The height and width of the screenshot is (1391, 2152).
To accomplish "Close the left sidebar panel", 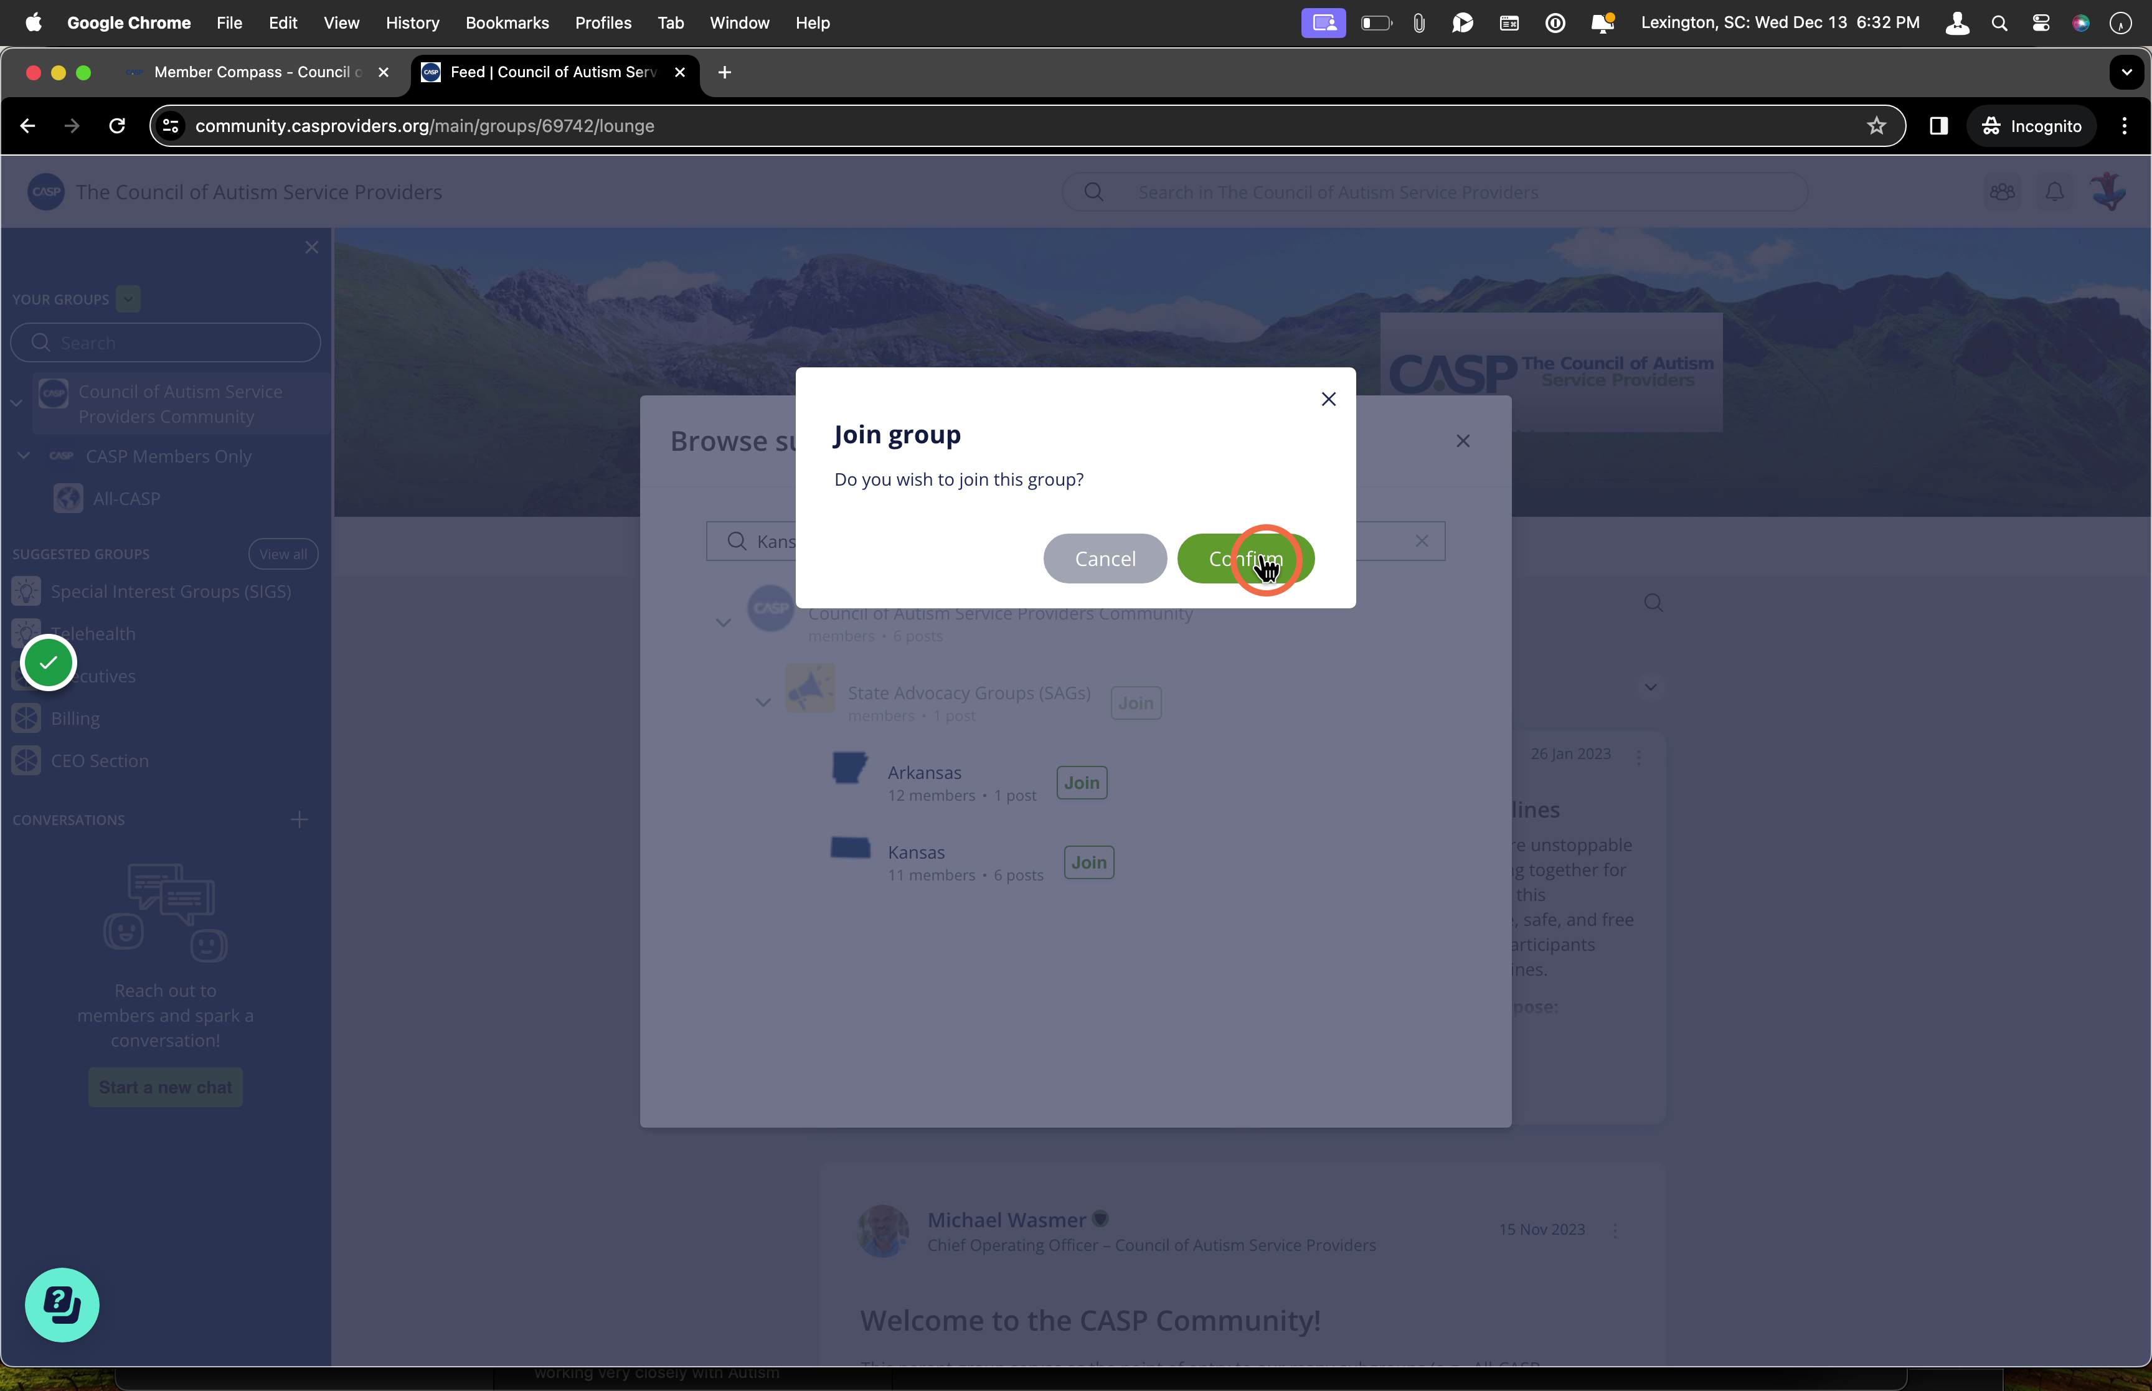I will pos(311,247).
